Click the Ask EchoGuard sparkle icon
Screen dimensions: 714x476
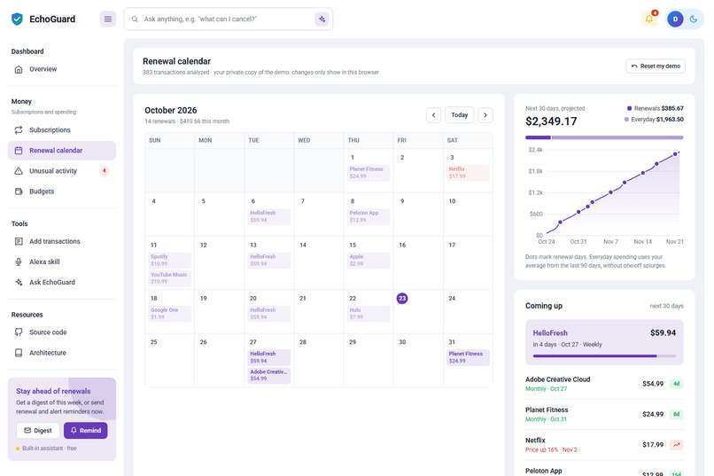[x=19, y=283]
